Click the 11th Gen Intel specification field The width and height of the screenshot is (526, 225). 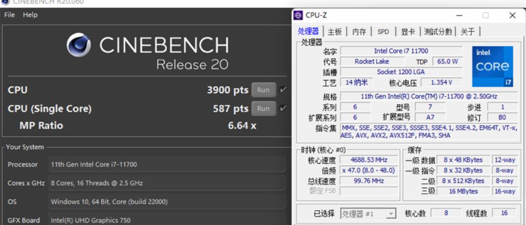click(x=429, y=96)
